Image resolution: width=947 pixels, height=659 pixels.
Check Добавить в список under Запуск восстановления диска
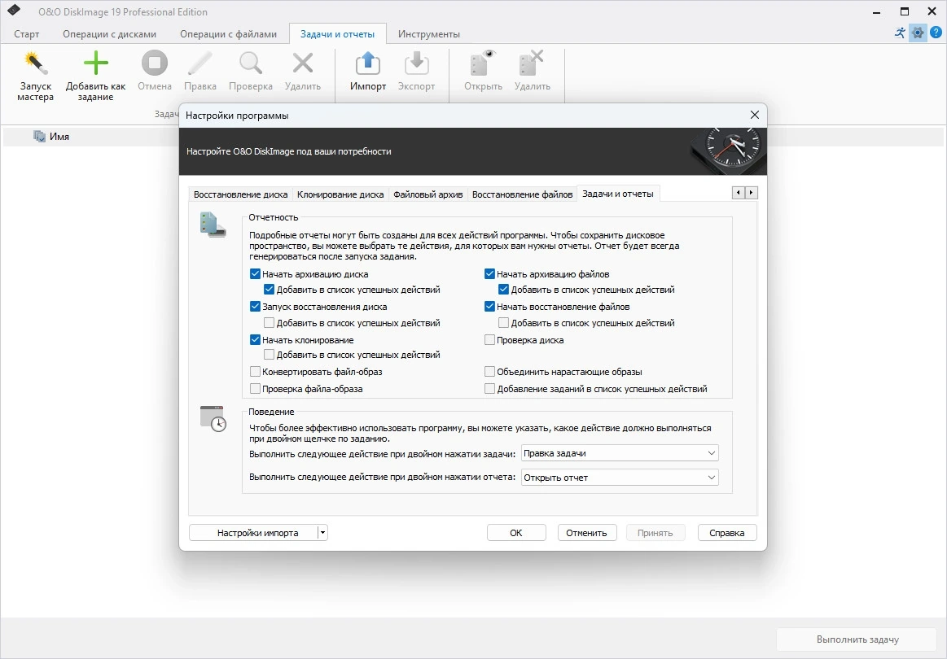(270, 323)
